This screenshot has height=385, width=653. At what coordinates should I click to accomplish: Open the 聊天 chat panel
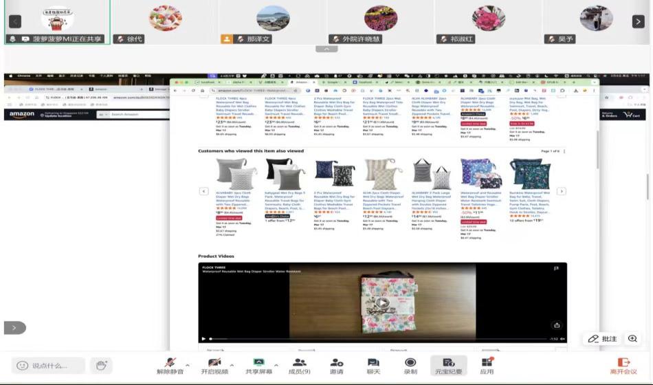point(373,364)
